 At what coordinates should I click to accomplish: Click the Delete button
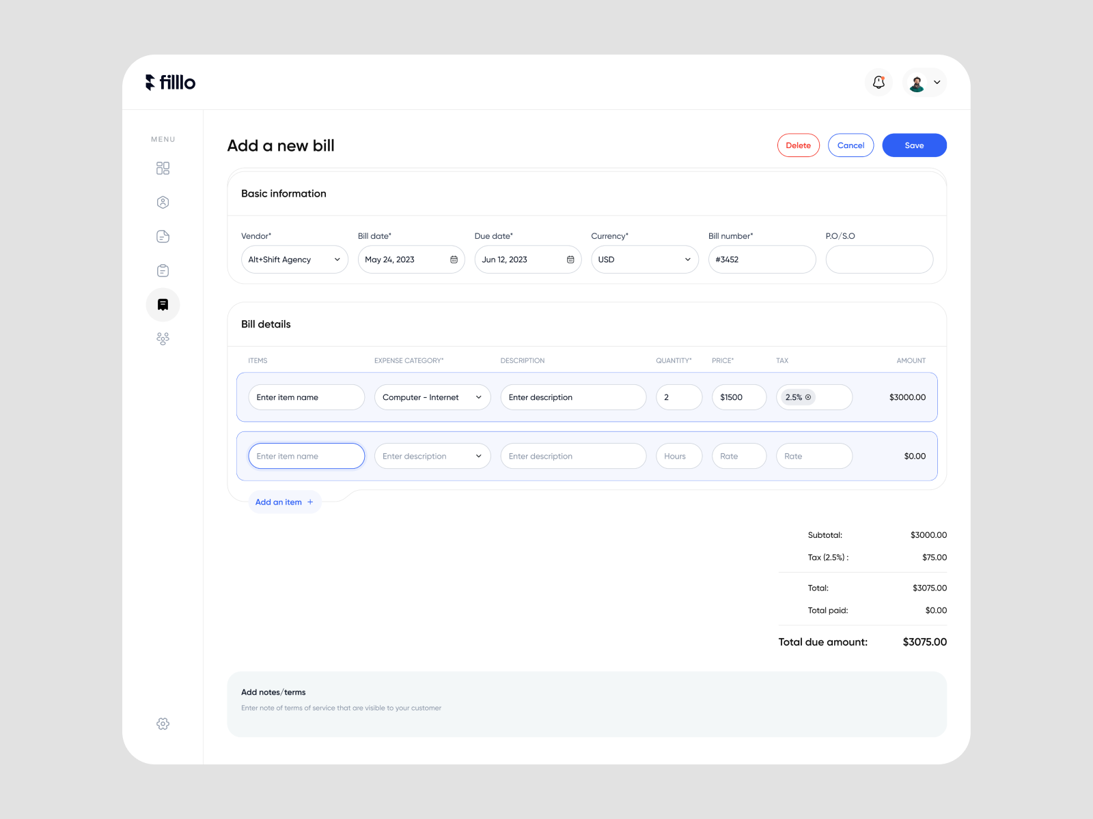pyautogui.click(x=798, y=145)
